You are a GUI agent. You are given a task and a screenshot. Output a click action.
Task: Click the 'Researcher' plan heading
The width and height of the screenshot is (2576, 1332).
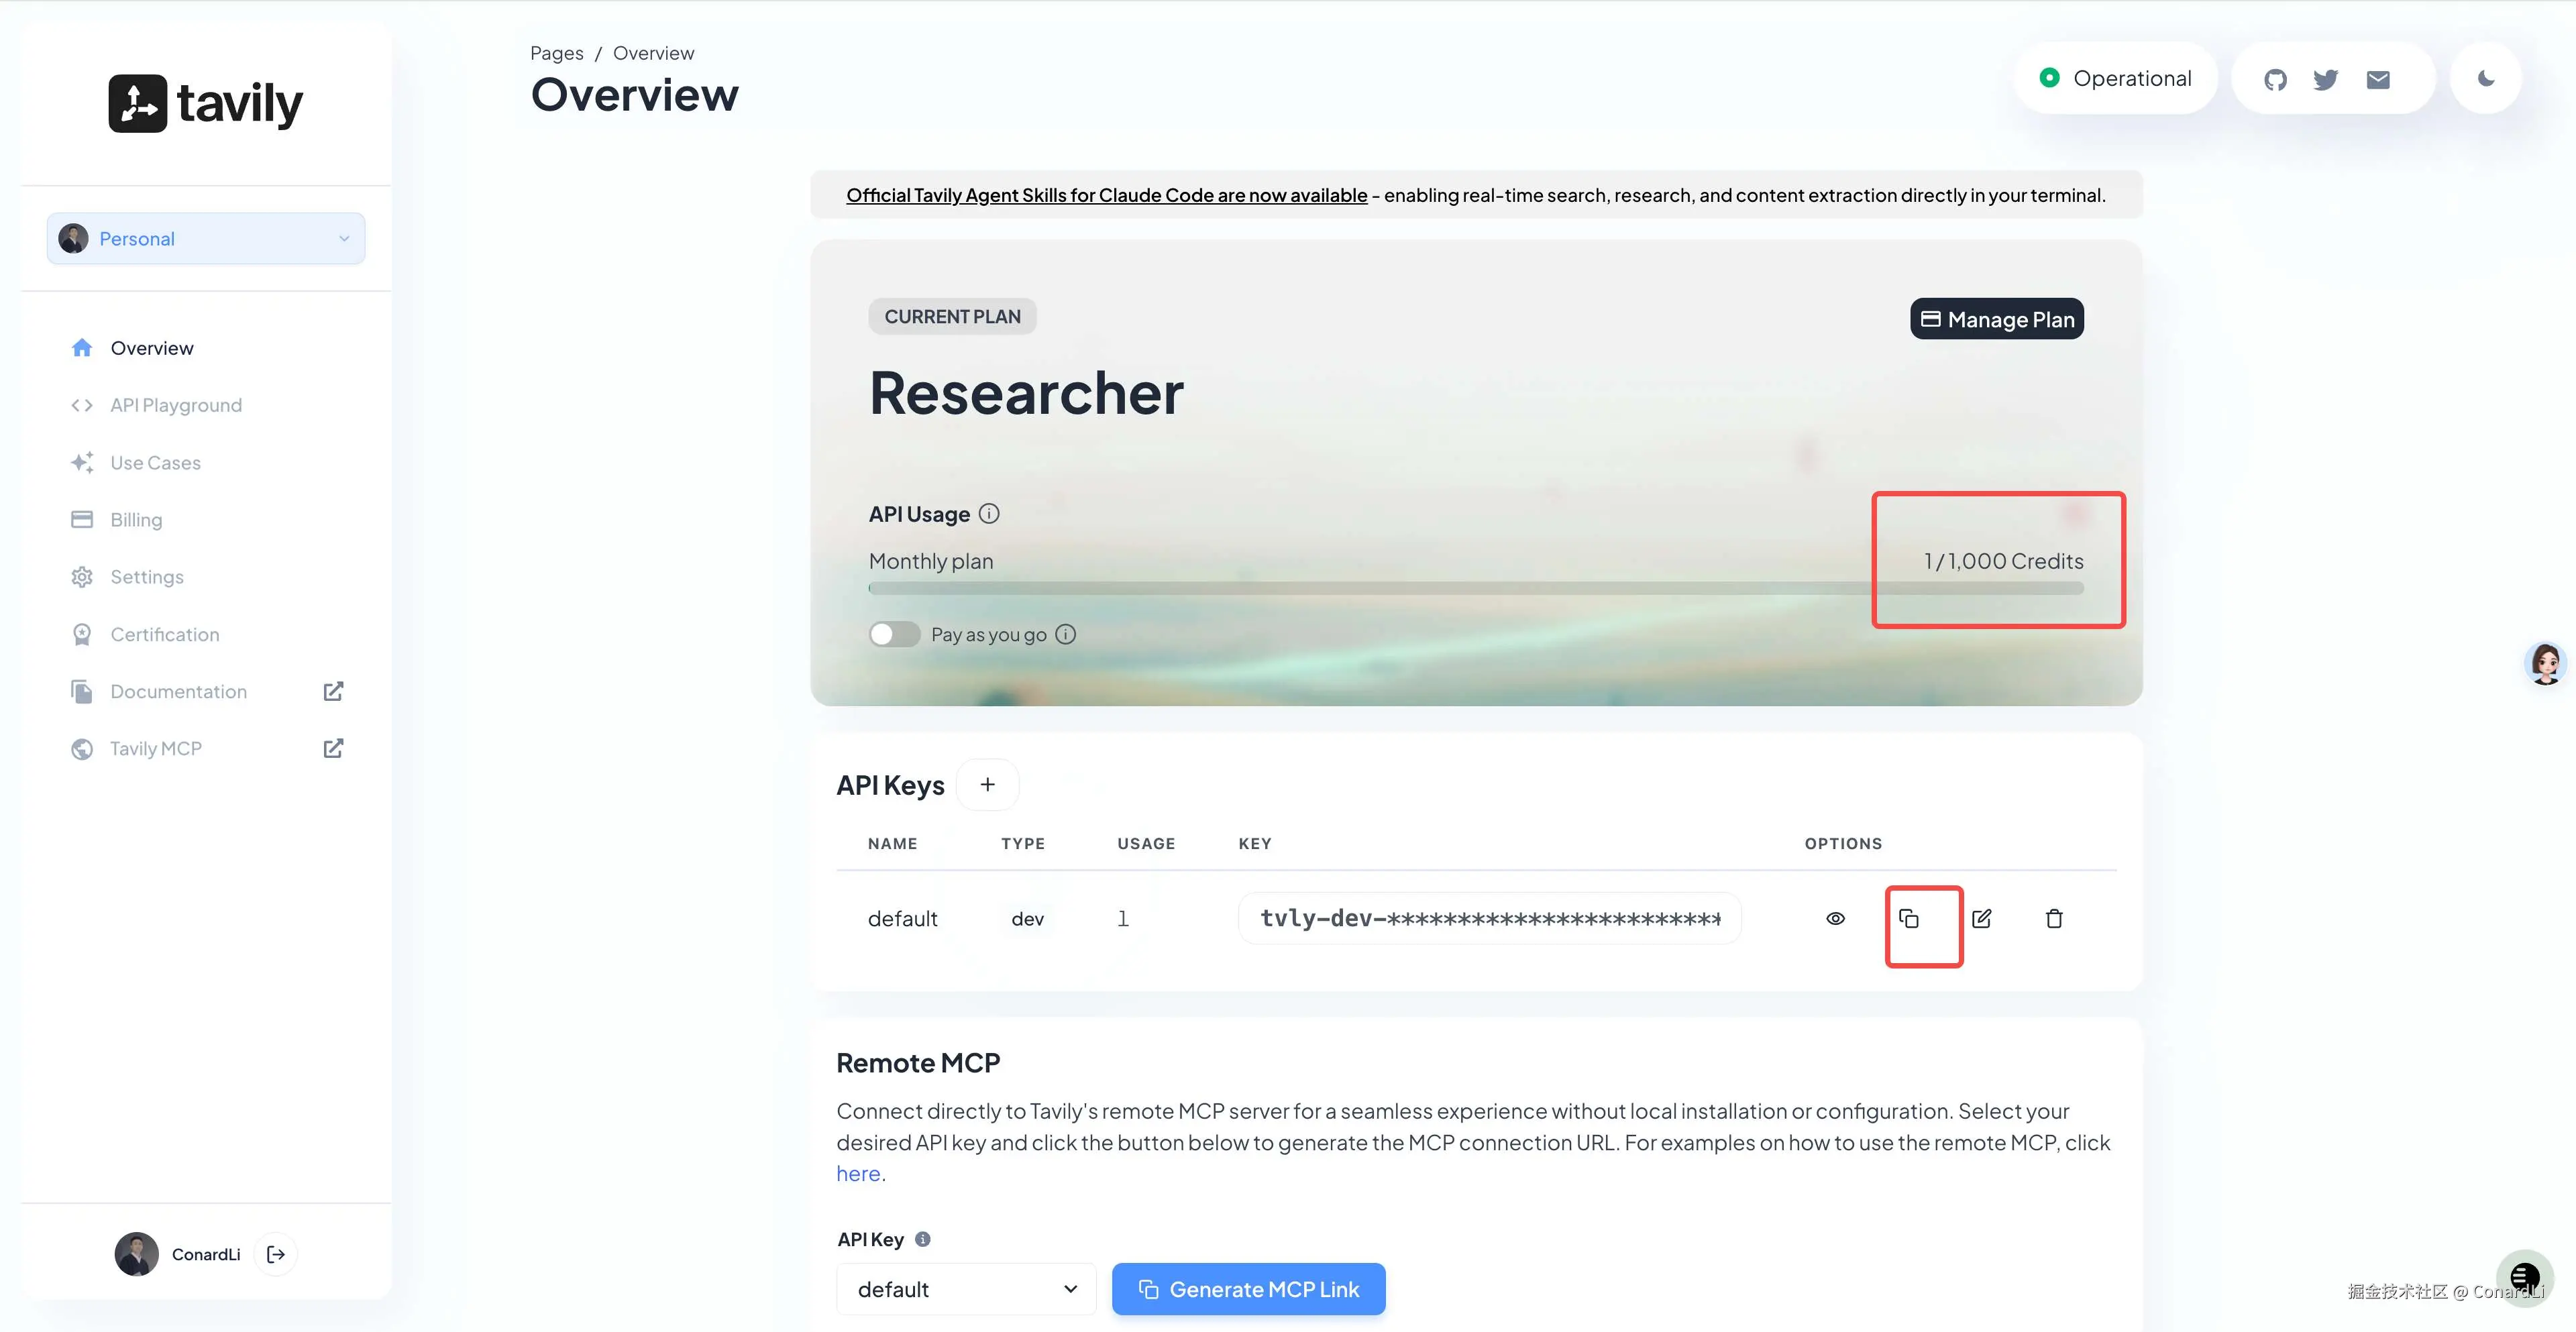pyautogui.click(x=1026, y=393)
